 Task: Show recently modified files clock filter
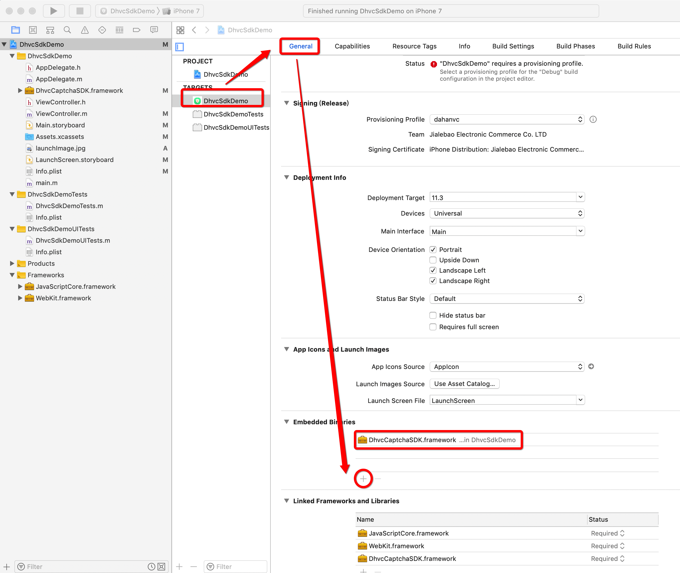click(151, 566)
